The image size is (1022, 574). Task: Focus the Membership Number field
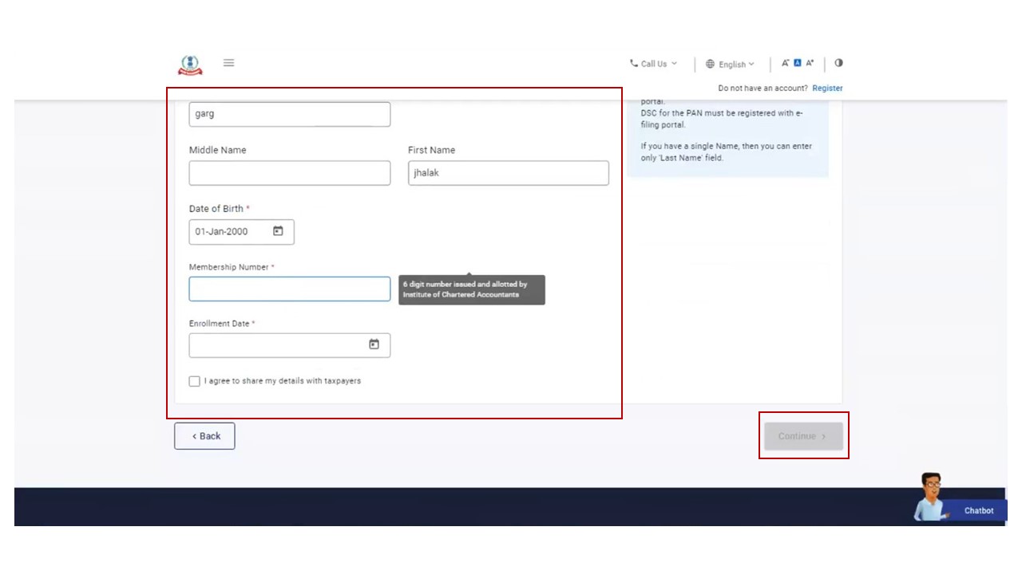coord(289,289)
